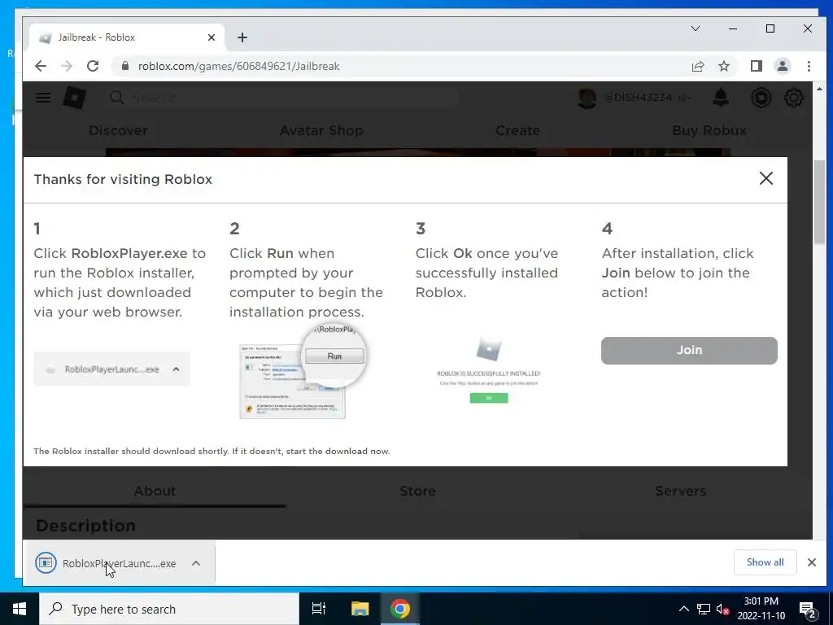The image size is (833, 625).
Task: Click the Roblox logo home icon
Action: point(74,98)
